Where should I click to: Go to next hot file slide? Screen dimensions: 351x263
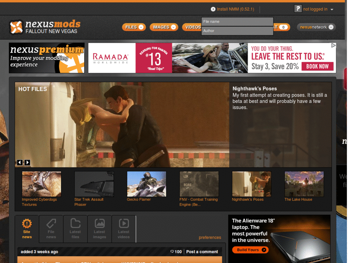click(27, 162)
